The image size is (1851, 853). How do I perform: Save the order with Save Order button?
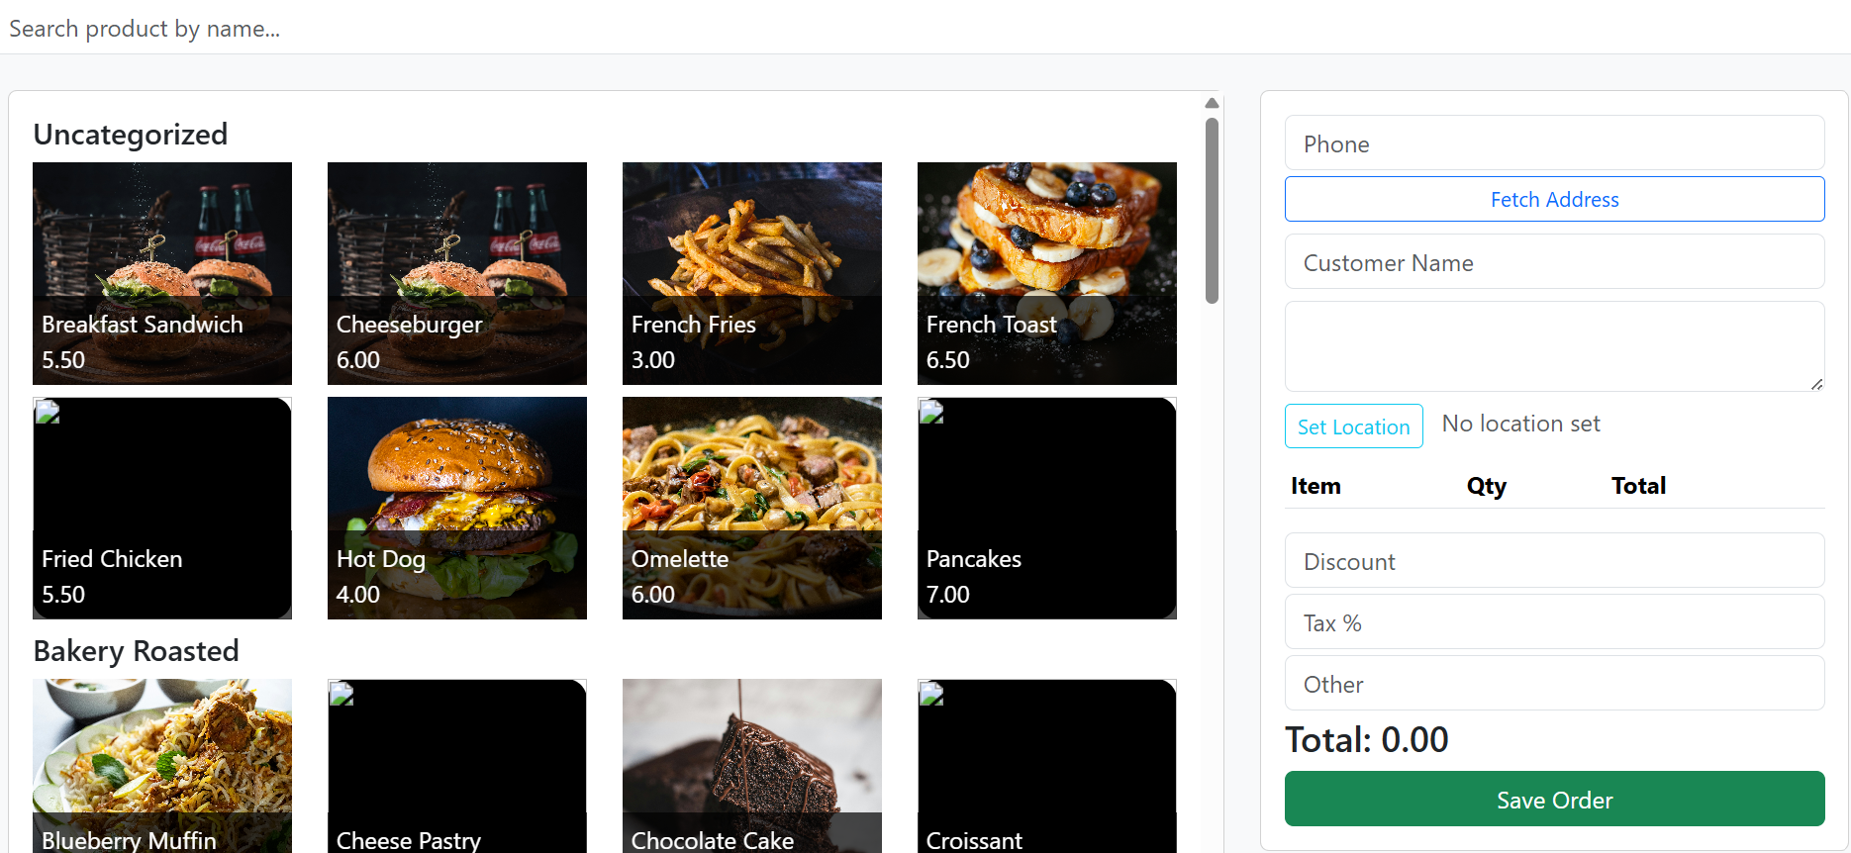pos(1554,799)
